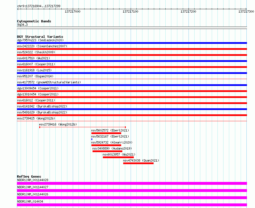The width and height of the screenshot is (255, 208).
Task: Click the magenta bar under NDOR1|NM_001144028
Action: click(x=132, y=183)
